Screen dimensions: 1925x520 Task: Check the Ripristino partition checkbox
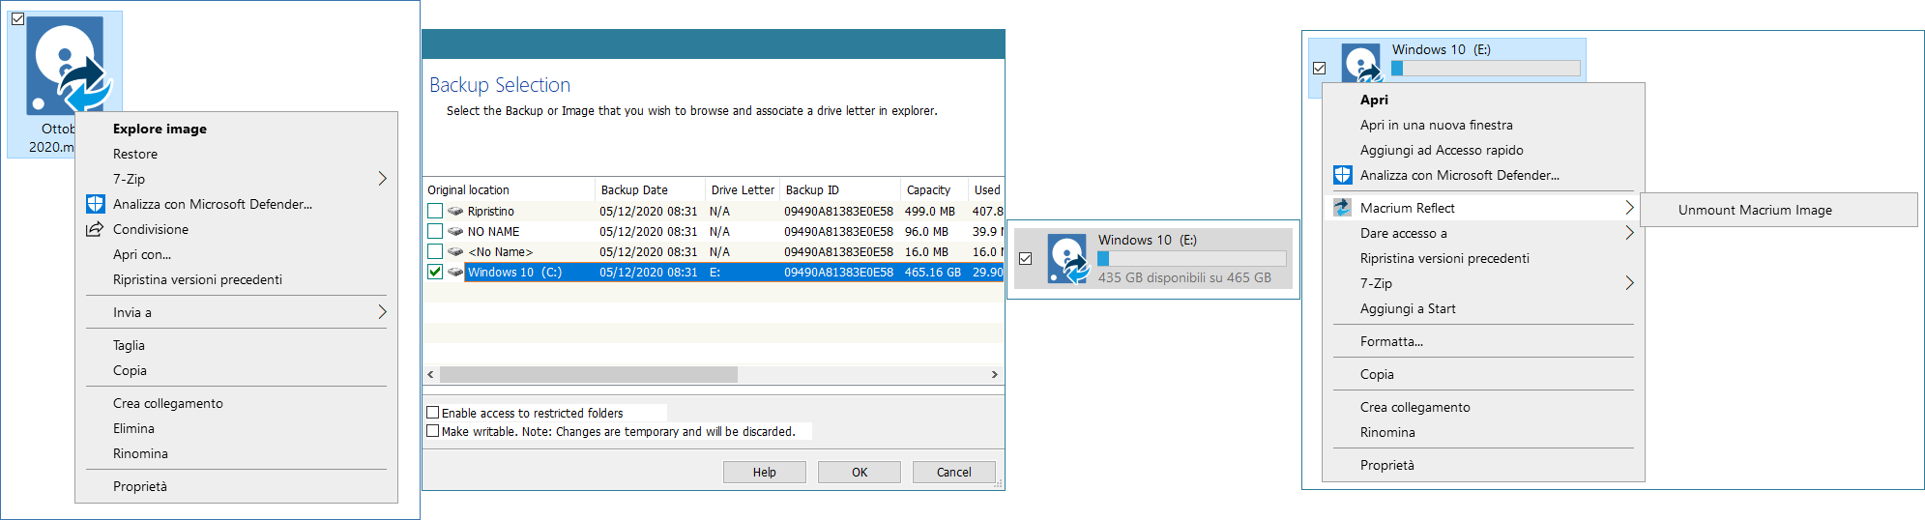coord(435,211)
